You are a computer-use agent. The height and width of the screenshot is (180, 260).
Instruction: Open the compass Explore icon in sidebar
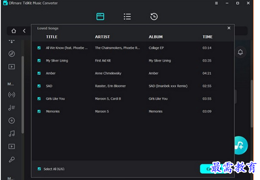tap(12, 54)
